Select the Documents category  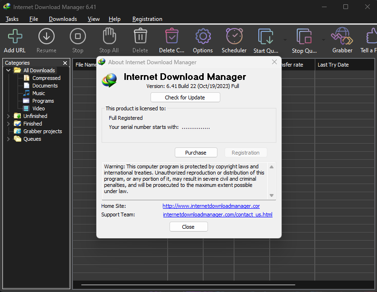pyautogui.click(x=45, y=86)
